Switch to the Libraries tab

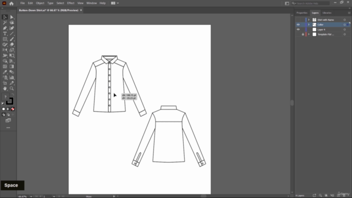click(x=327, y=13)
